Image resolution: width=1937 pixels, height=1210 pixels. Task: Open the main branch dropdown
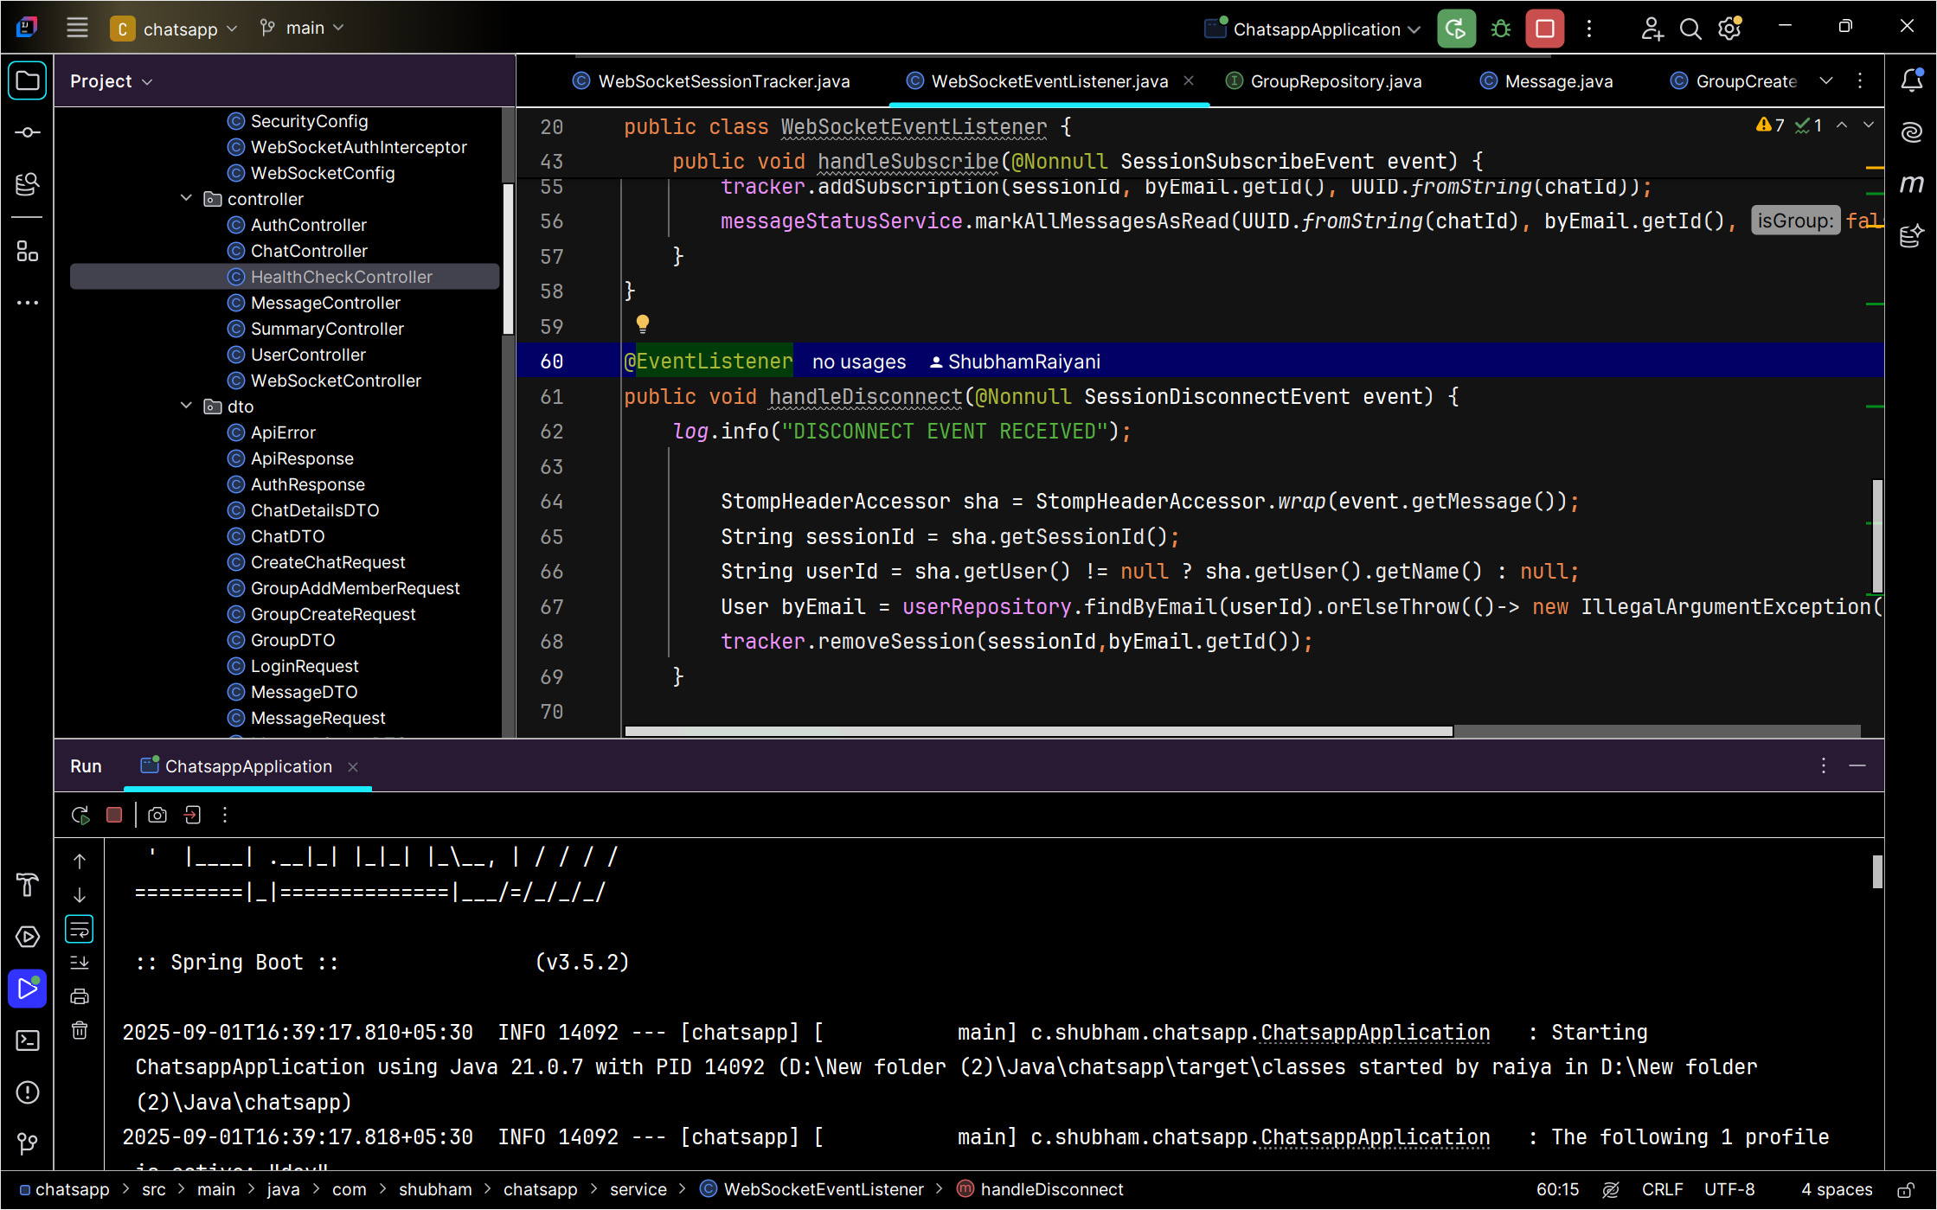(x=303, y=29)
